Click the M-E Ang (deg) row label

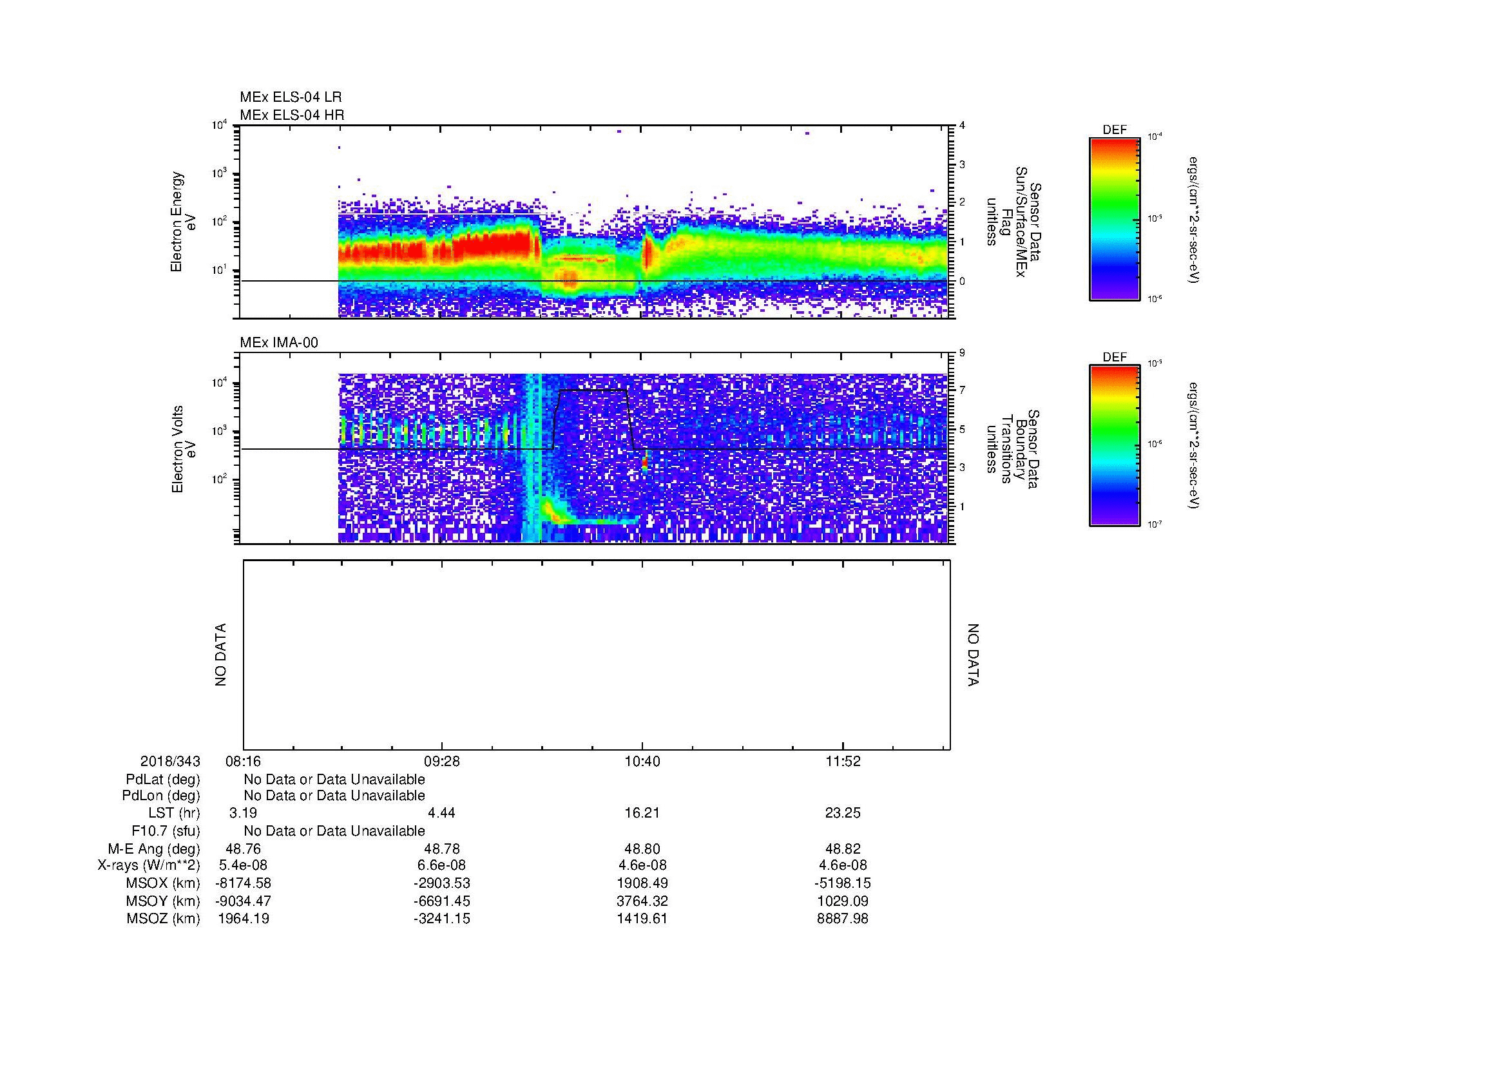click(x=154, y=849)
